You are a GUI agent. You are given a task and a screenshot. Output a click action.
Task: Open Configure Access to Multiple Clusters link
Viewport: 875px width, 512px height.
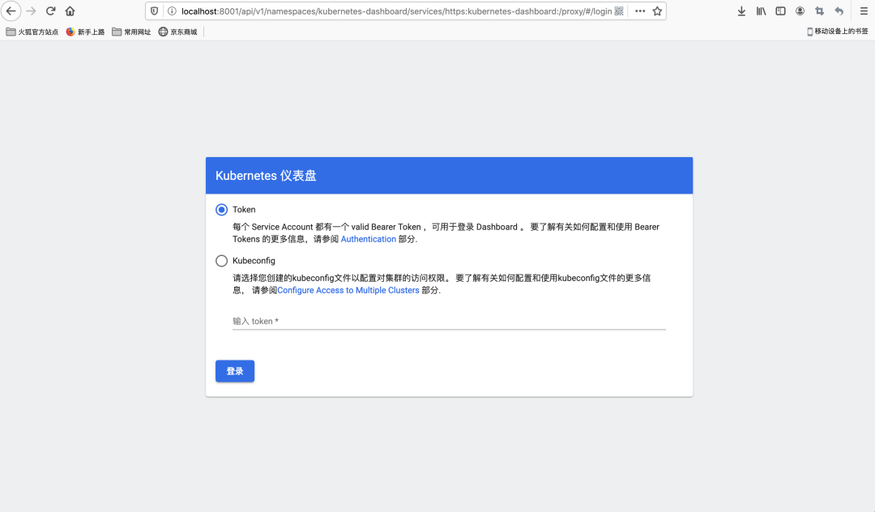pyautogui.click(x=348, y=291)
